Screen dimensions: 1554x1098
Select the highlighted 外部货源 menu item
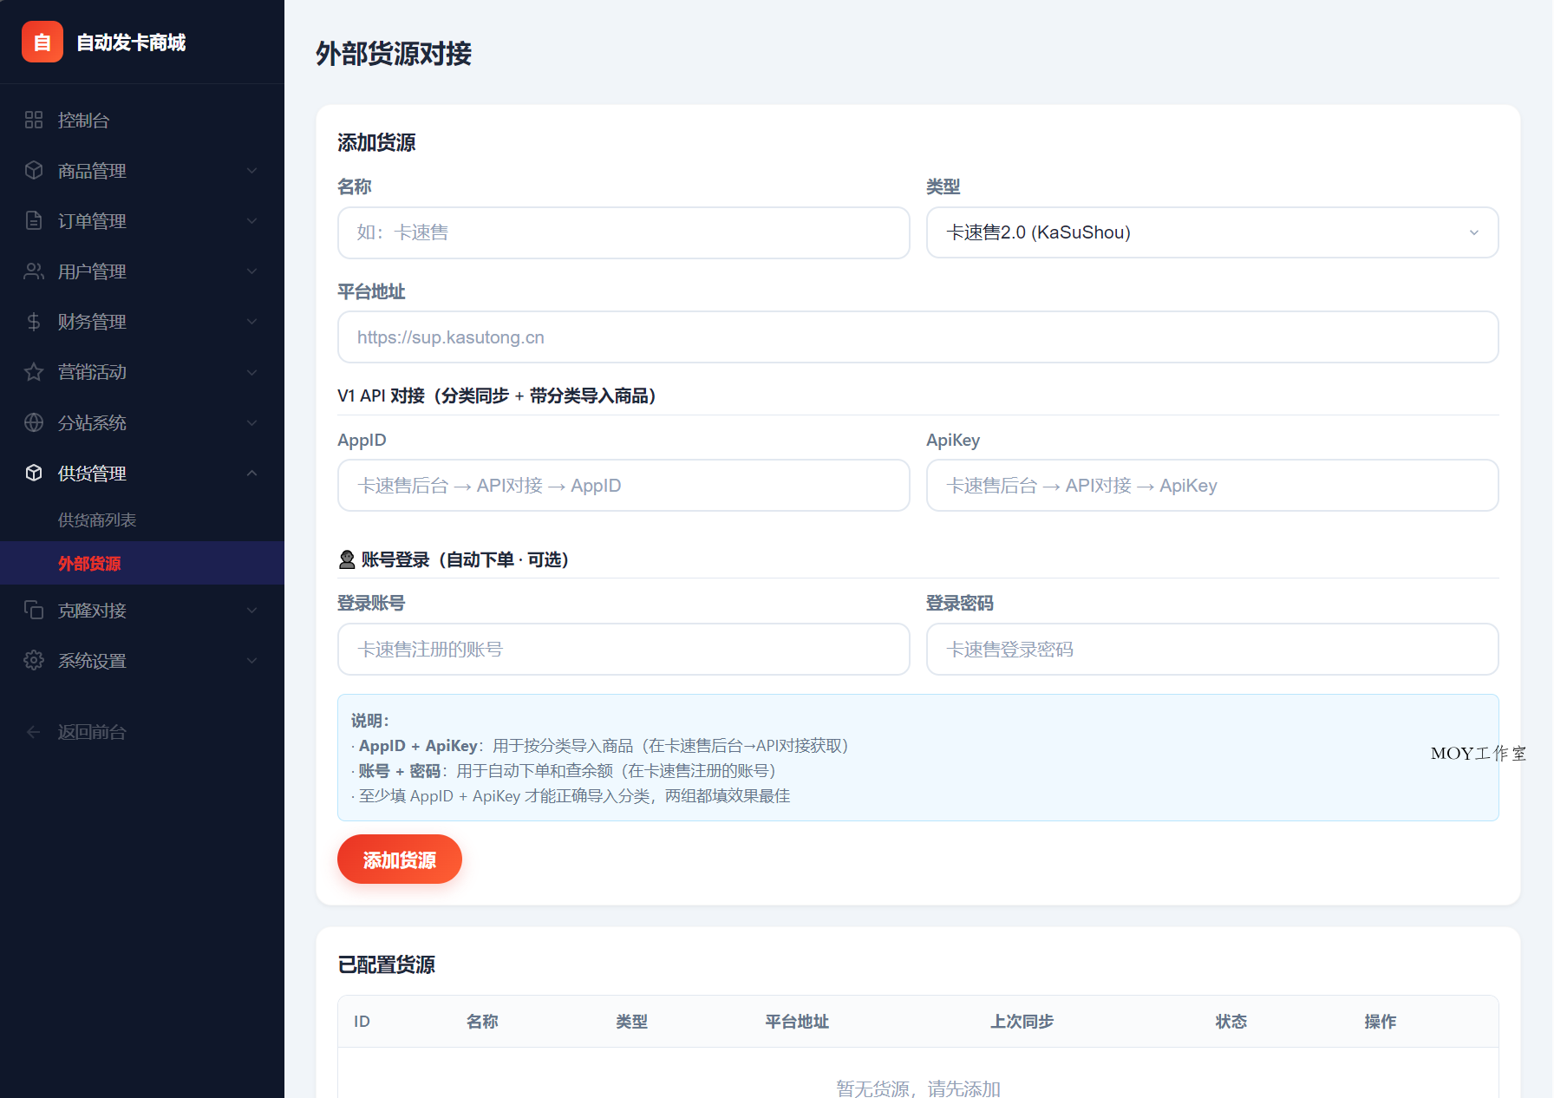coord(89,563)
